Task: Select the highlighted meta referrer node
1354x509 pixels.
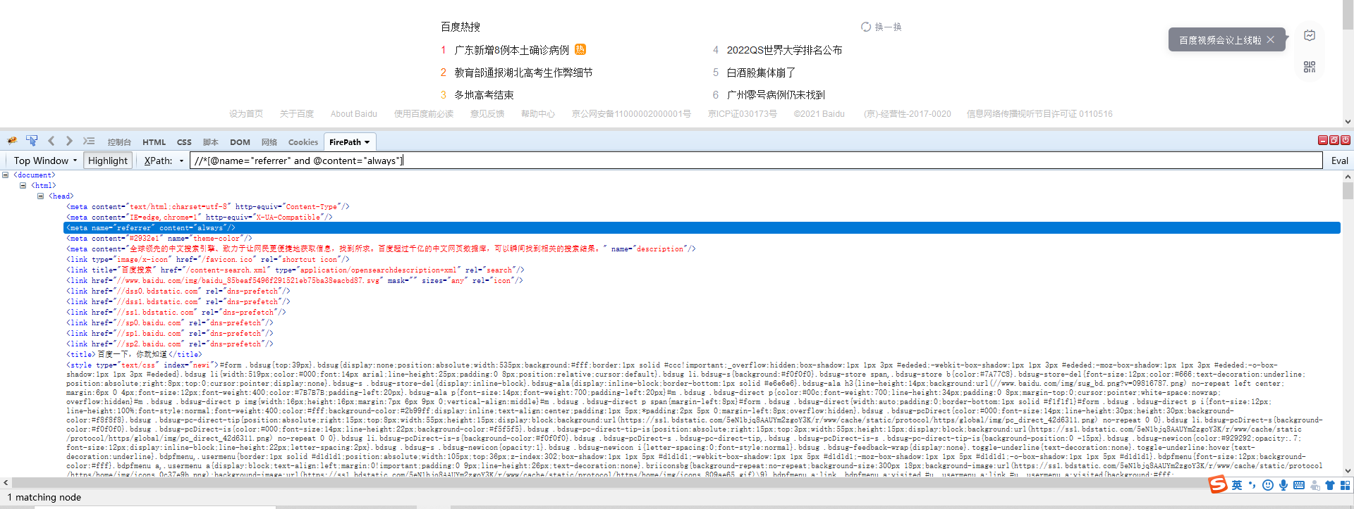Action: (702, 227)
